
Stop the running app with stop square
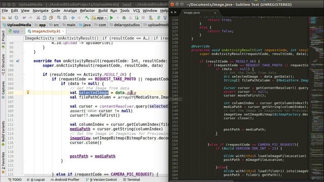[143, 18]
